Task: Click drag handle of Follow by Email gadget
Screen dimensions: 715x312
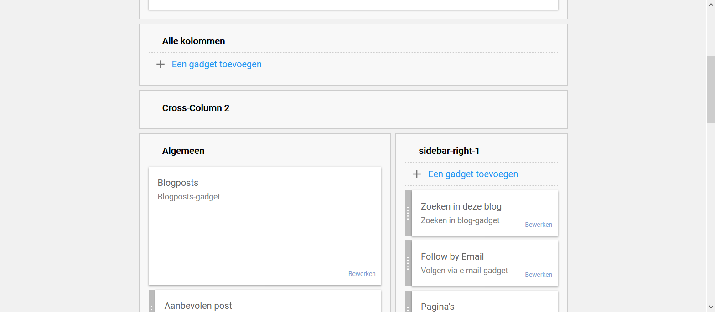Action: coord(408,263)
